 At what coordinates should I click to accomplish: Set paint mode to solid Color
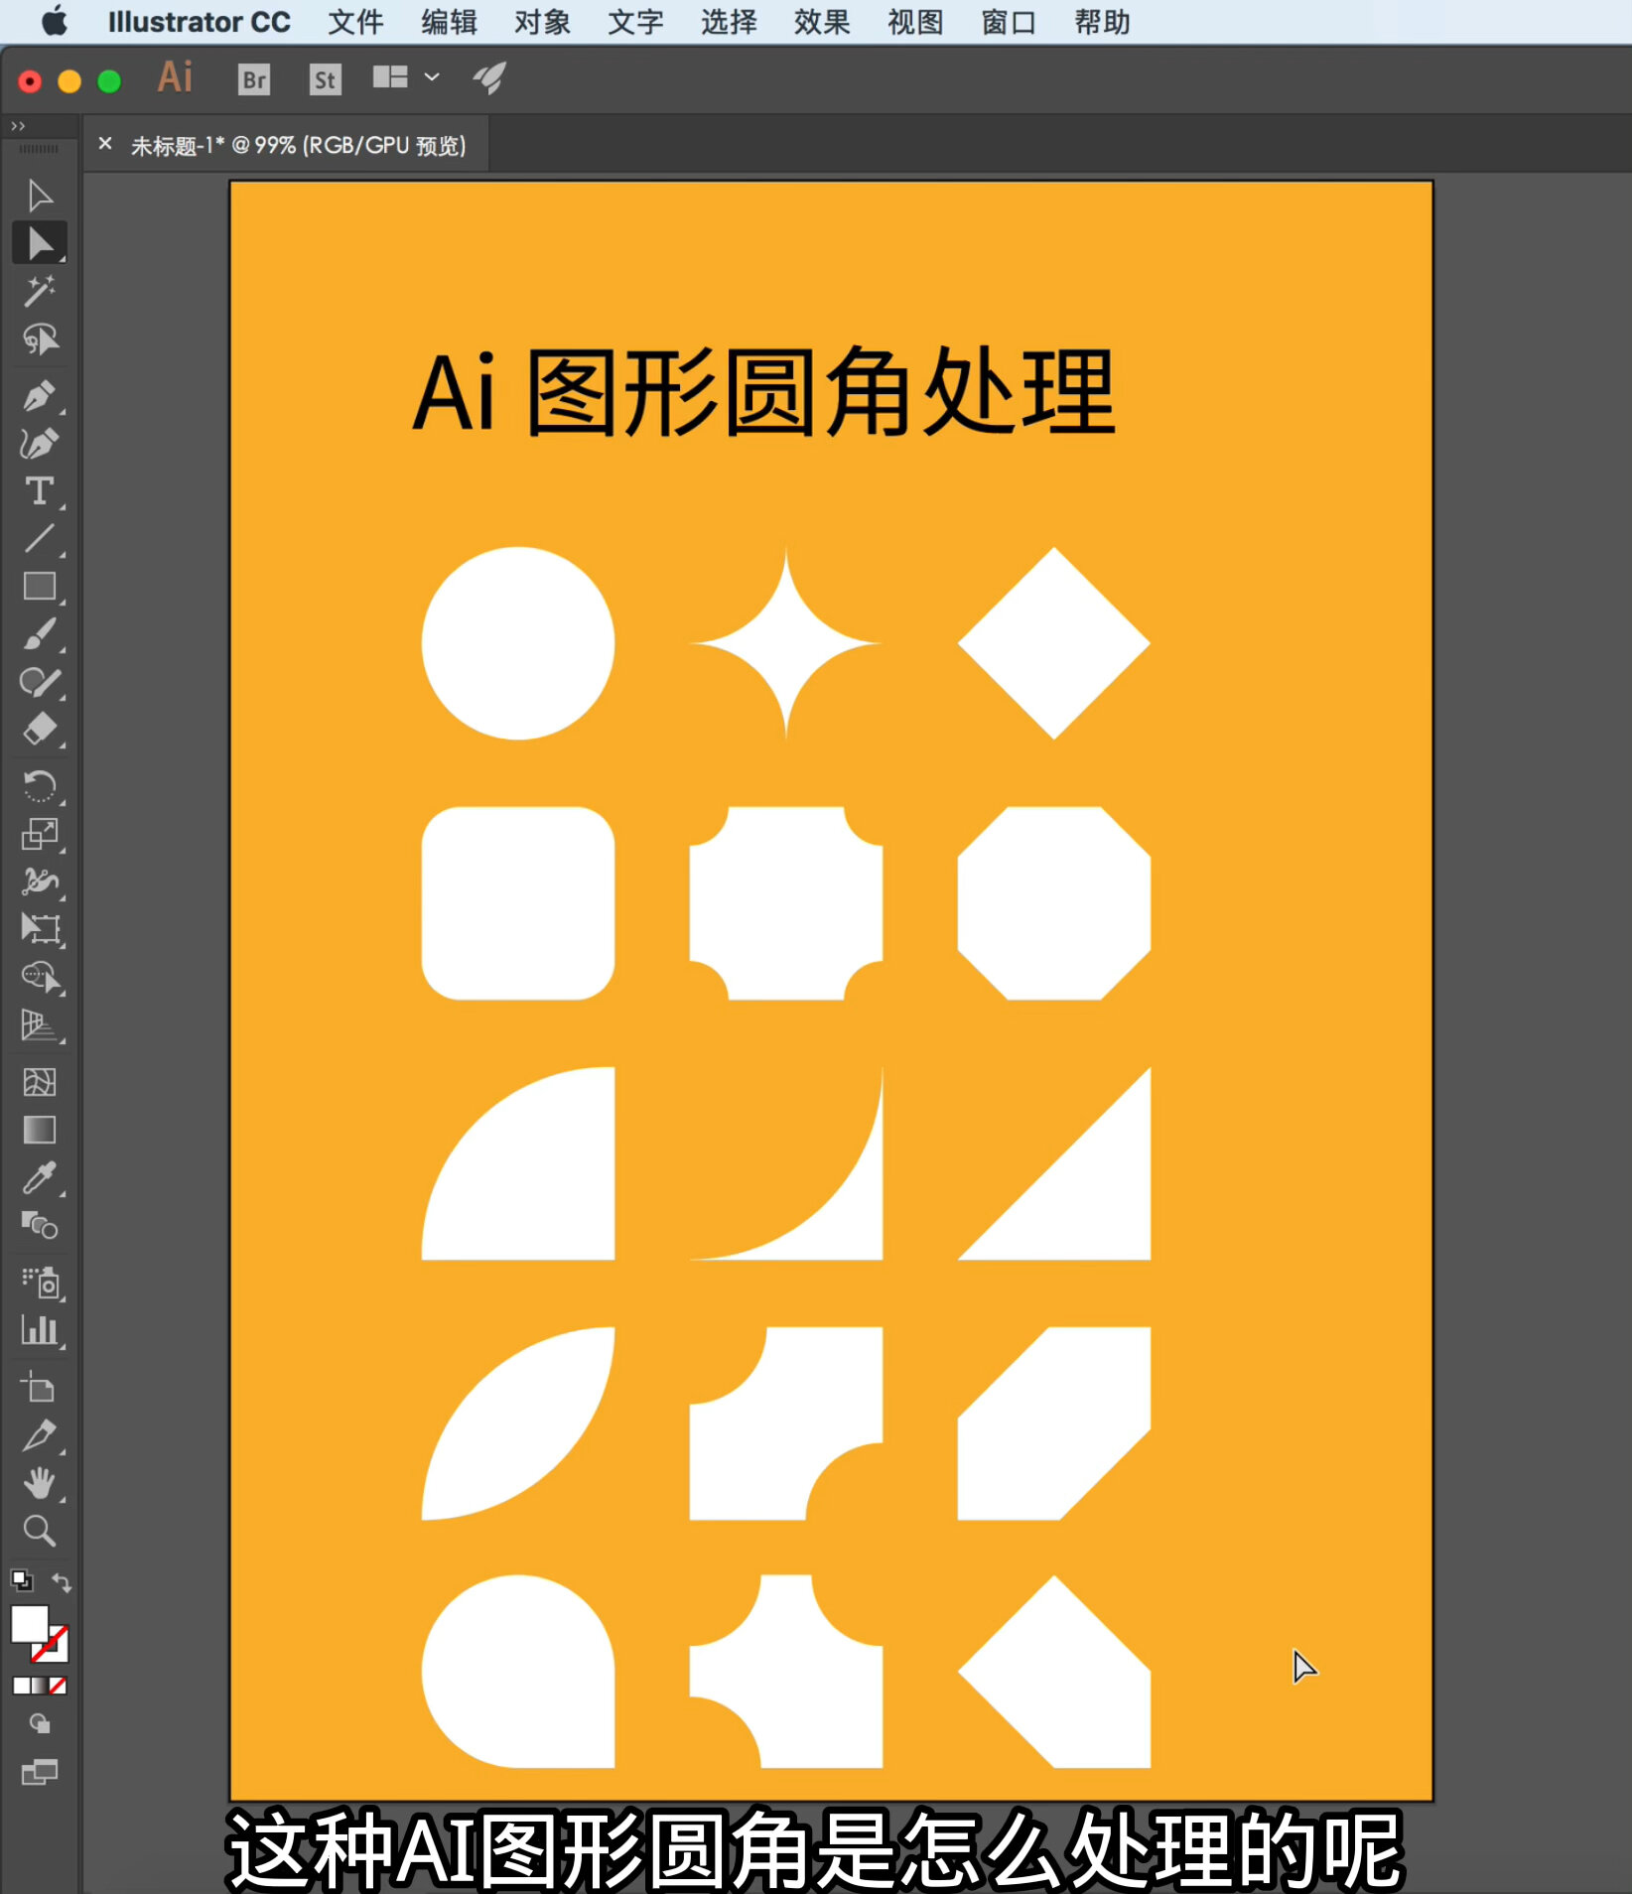[21, 1686]
